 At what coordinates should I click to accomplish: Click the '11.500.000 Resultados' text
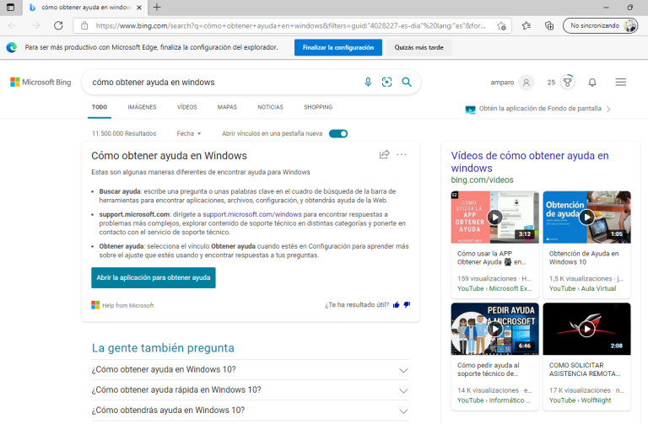[x=124, y=133]
